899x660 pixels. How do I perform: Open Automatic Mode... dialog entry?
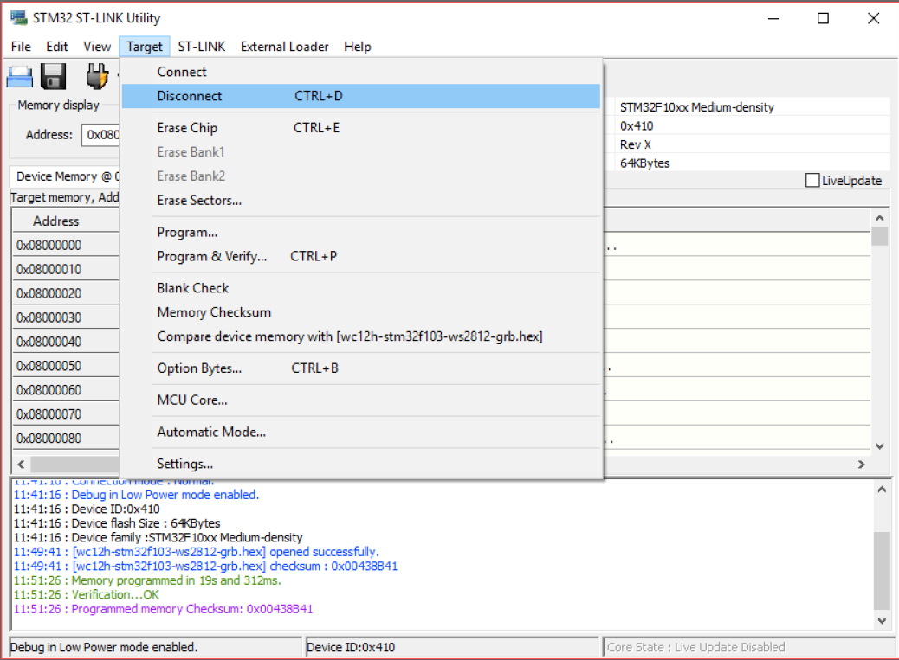point(361,432)
